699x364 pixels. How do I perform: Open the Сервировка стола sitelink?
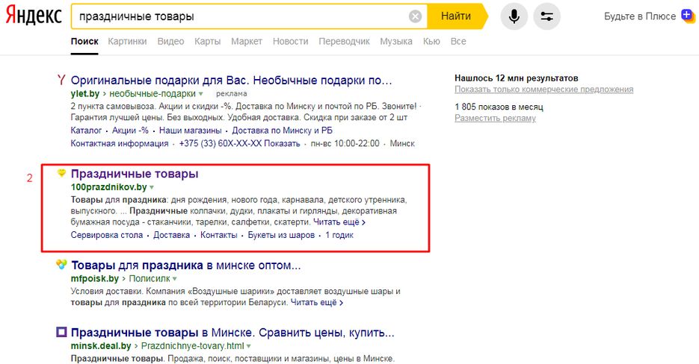point(107,235)
